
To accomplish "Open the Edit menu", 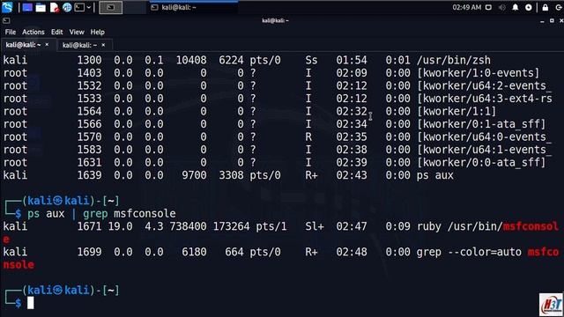I will [56, 32].
